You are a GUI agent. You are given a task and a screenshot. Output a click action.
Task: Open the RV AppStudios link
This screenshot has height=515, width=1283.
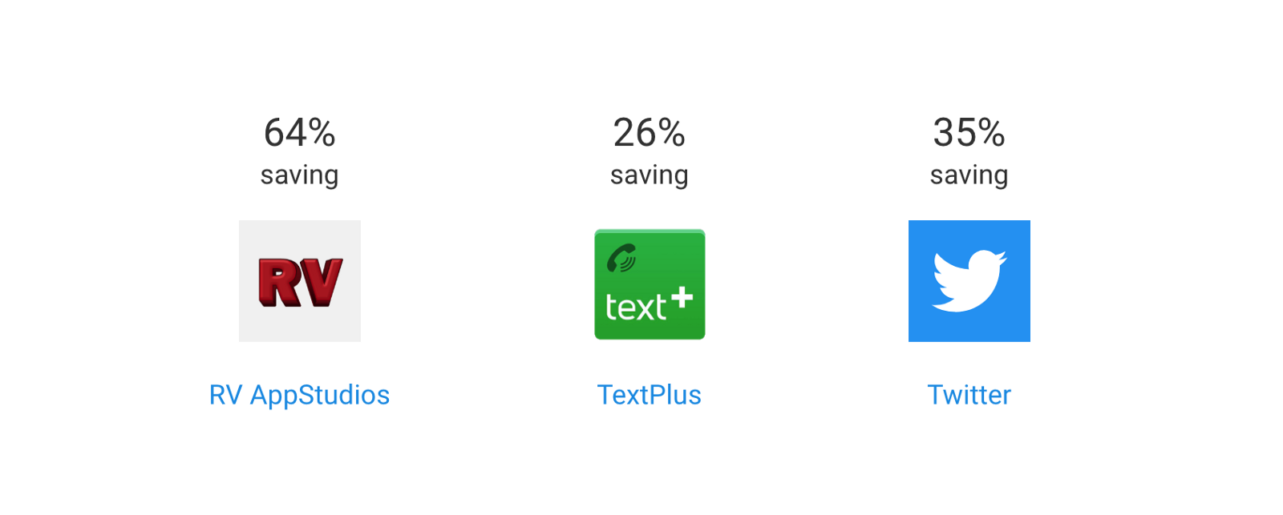[299, 395]
